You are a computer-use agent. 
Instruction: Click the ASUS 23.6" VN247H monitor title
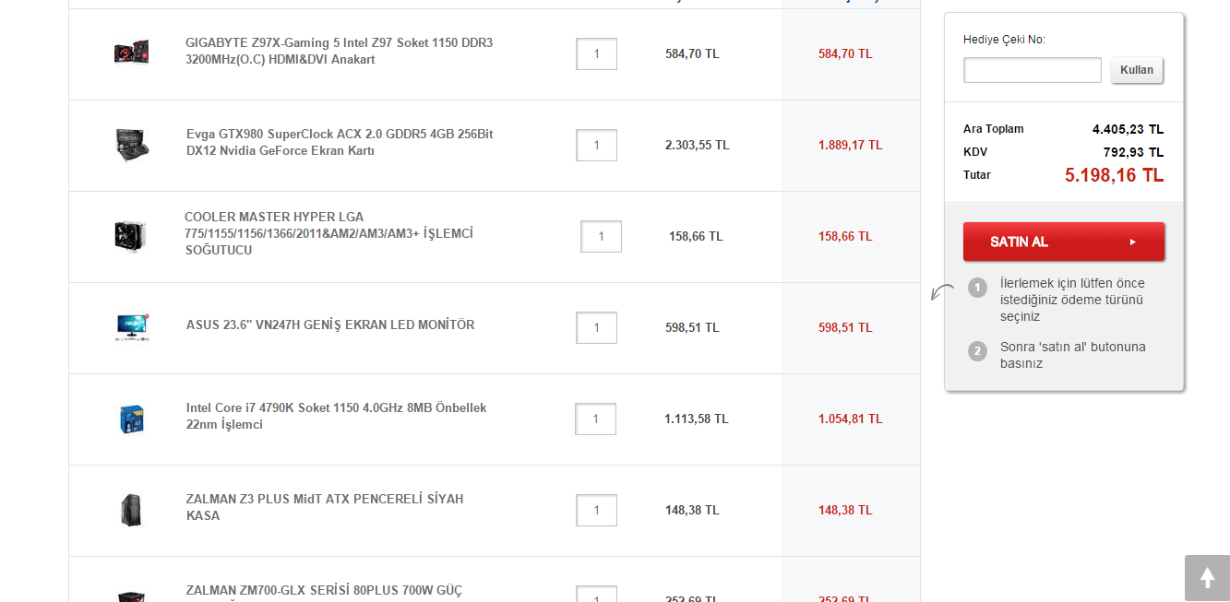(x=330, y=325)
